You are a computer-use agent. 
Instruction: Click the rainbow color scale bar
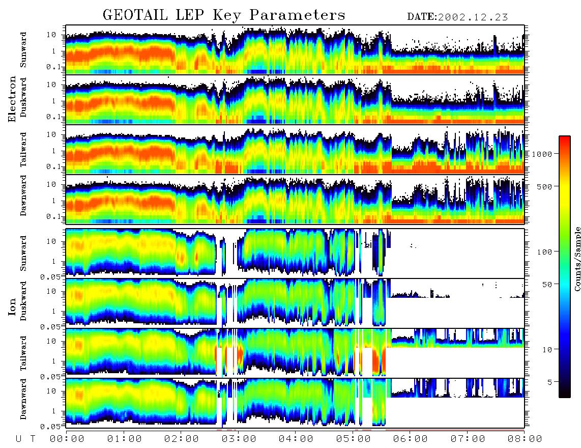point(565,267)
